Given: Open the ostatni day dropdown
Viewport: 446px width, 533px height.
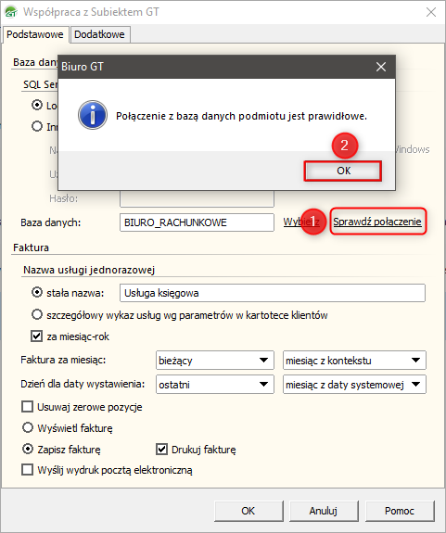Looking at the screenshot, I should coord(215,384).
